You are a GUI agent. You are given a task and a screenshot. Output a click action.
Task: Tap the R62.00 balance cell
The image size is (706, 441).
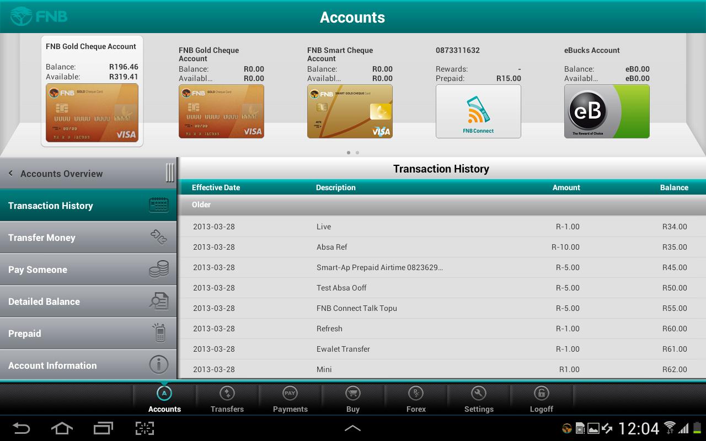675,369
